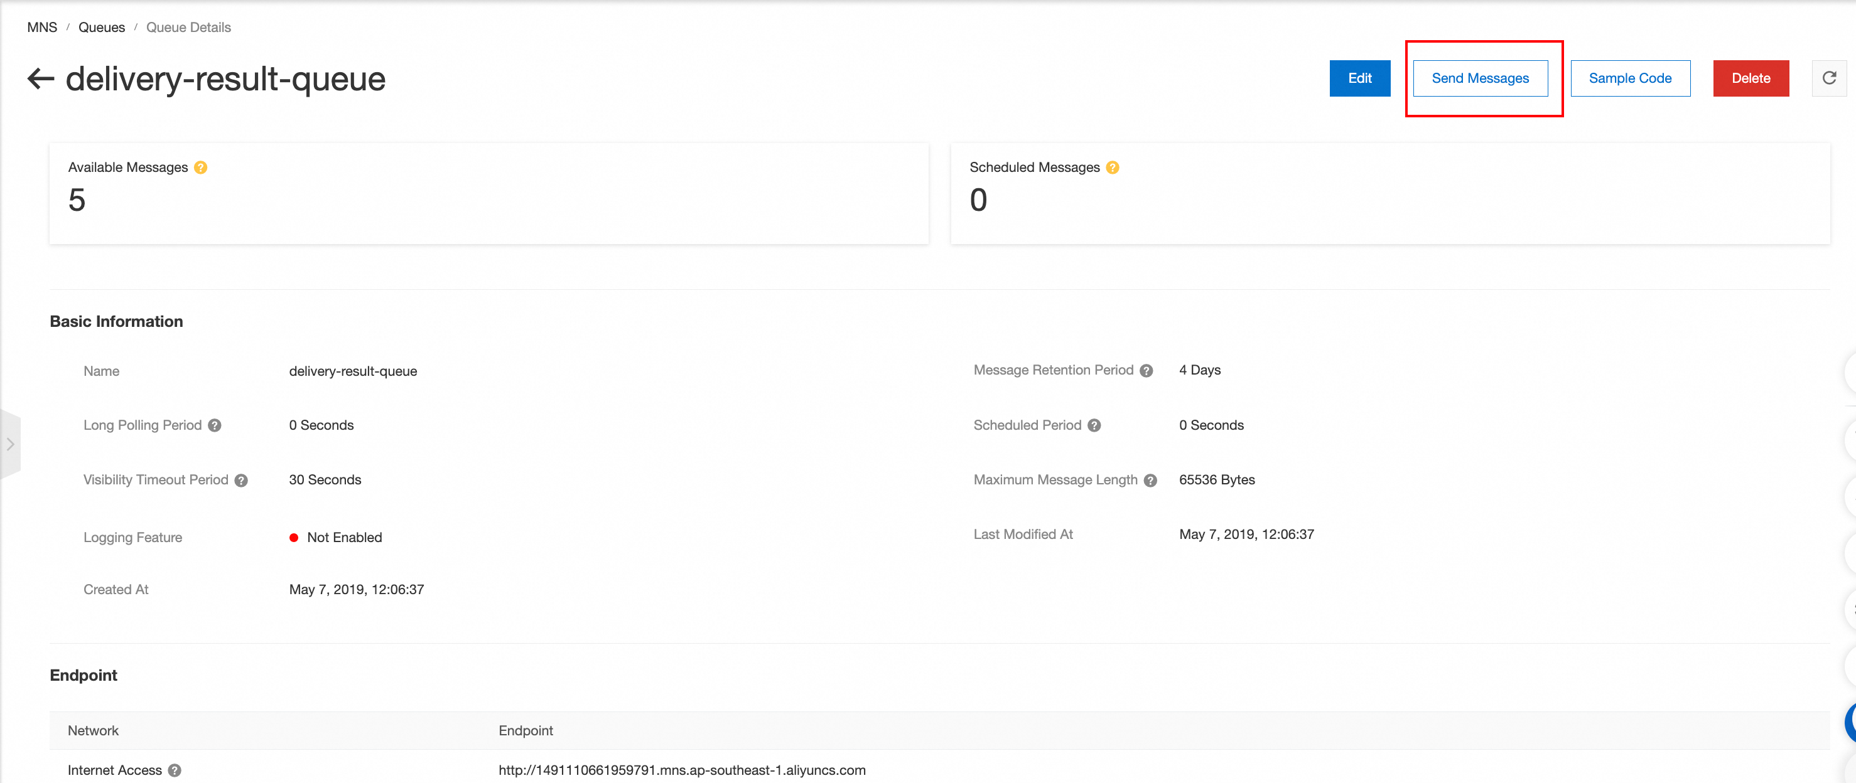This screenshot has width=1856, height=783.
Task: Click Visibility Timeout Period help icon
Action: click(241, 481)
